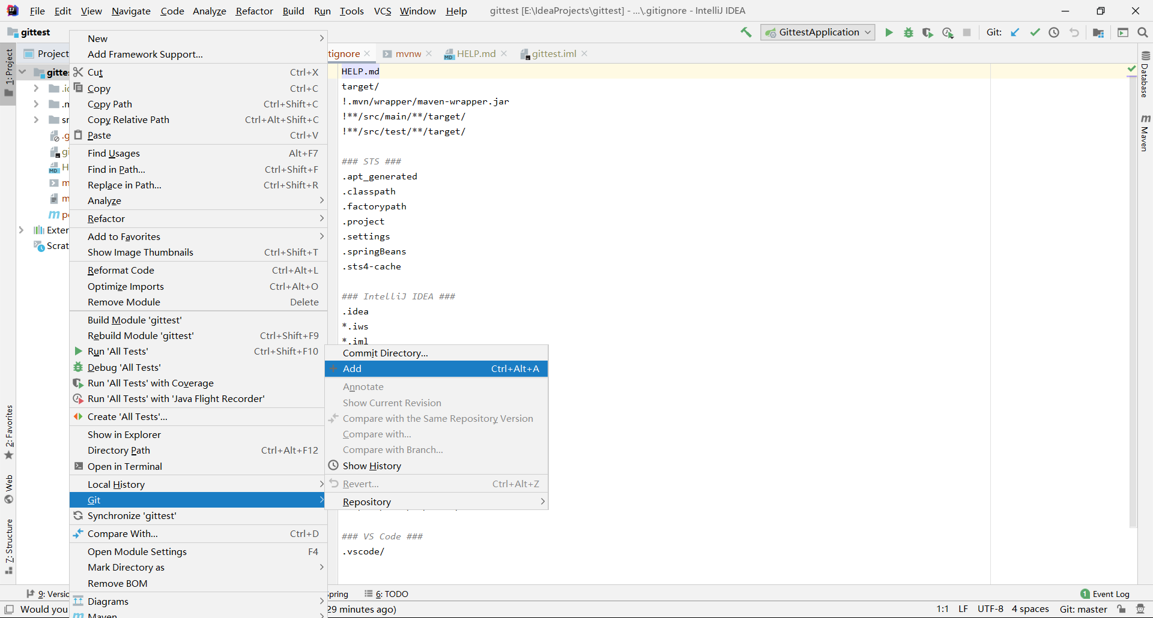The width and height of the screenshot is (1153, 618).
Task: Click UTF-8 encoding in status bar
Action: tap(990, 609)
